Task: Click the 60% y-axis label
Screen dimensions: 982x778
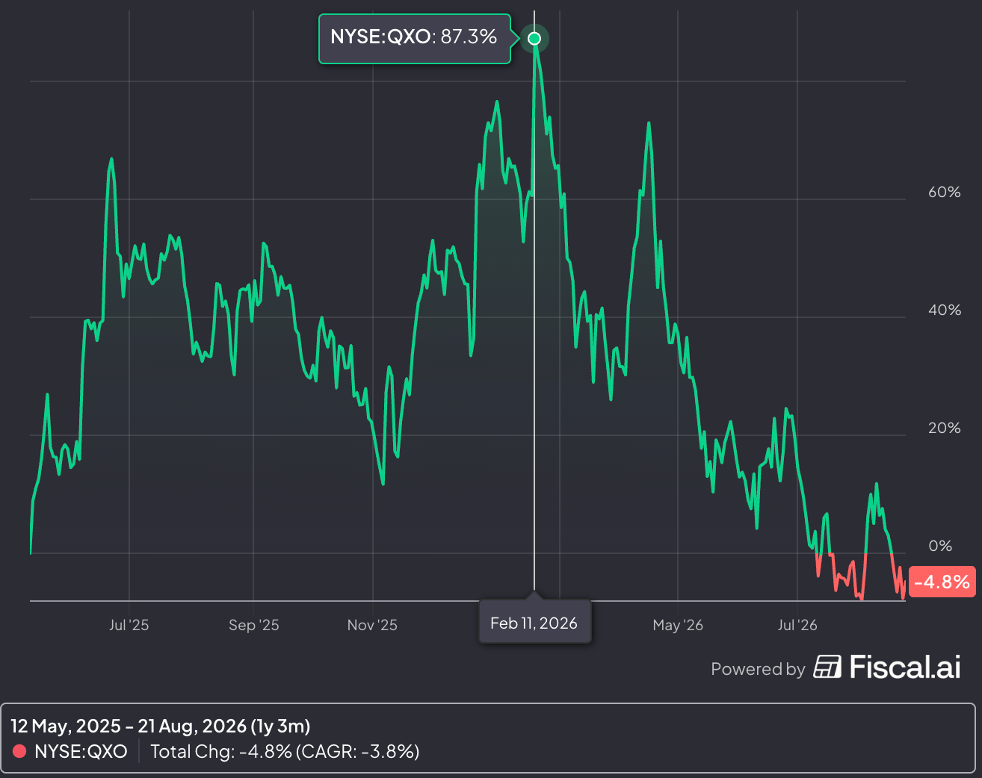Action: pos(945,192)
